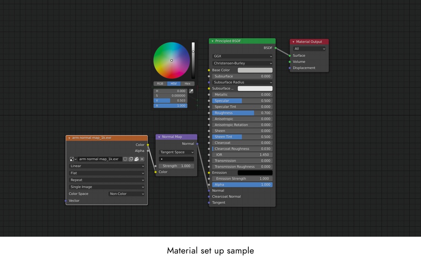Unlink image with the X icon

click(x=142, y=159)
